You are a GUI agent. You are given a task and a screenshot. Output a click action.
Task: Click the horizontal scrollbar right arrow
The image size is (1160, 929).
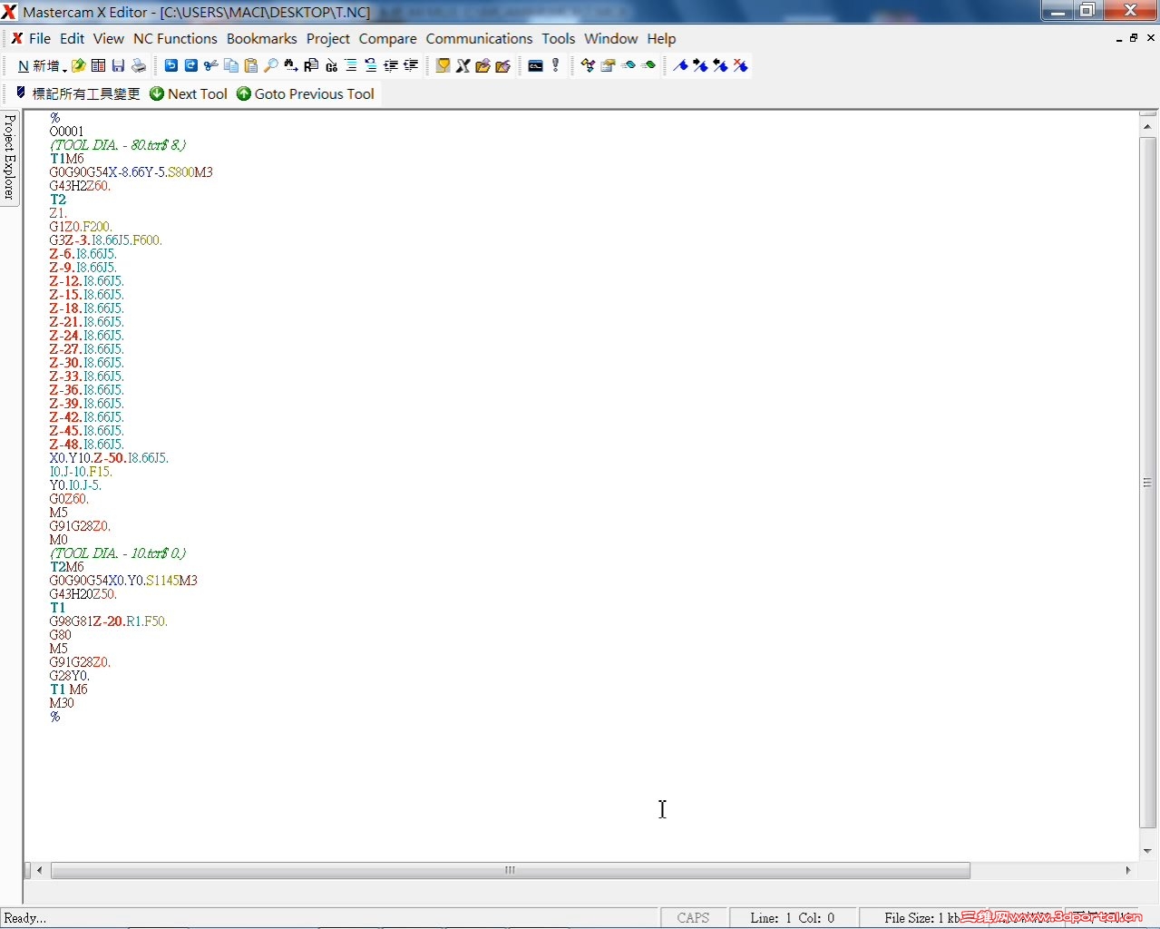point(1127,870)
